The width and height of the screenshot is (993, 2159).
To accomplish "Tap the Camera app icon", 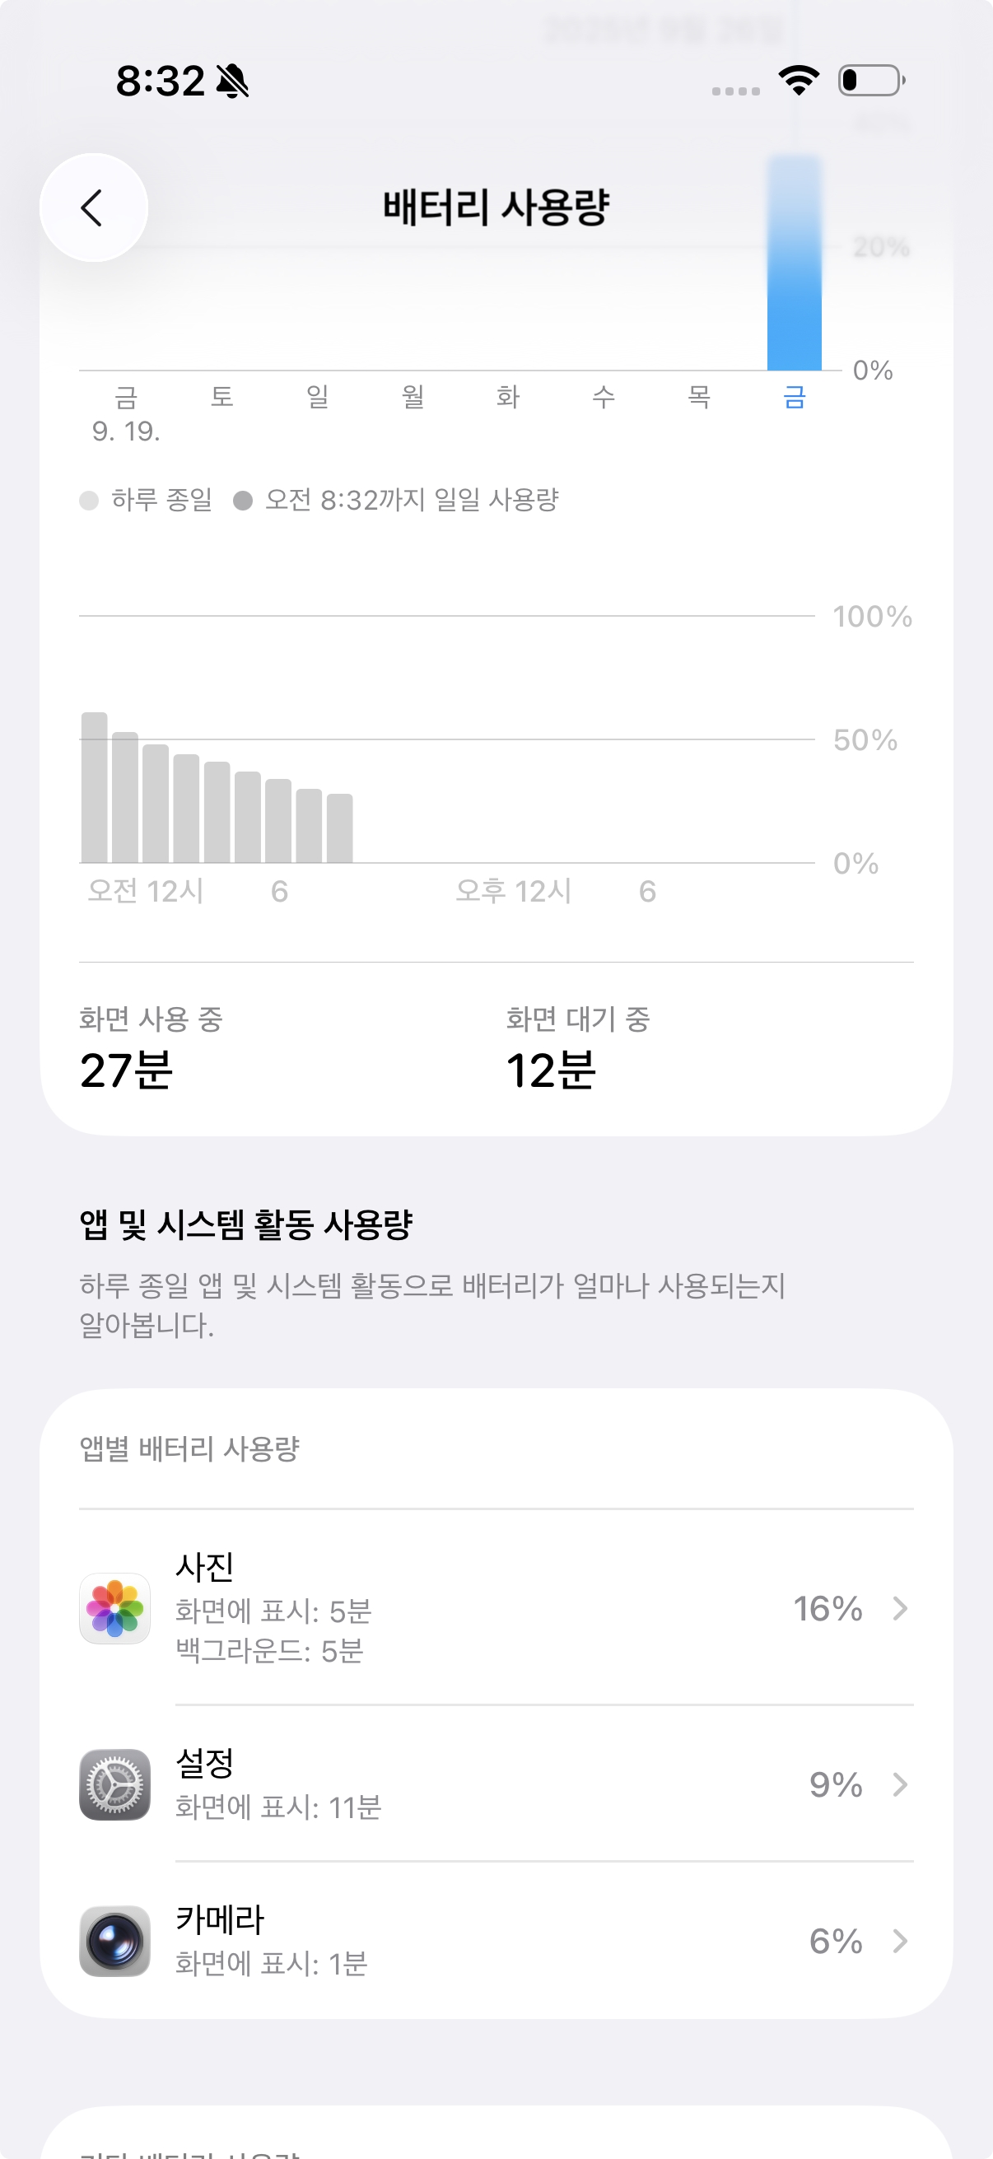I will pos(114,1941).
